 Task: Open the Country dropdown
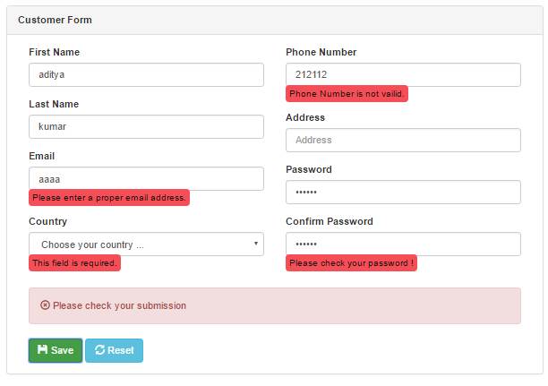(x=146, y=244)
